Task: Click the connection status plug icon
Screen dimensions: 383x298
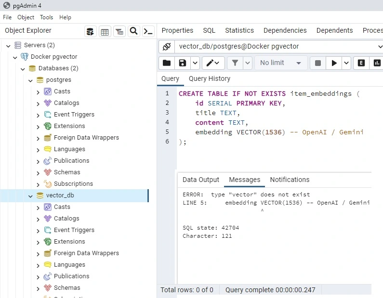Action: 167,46
